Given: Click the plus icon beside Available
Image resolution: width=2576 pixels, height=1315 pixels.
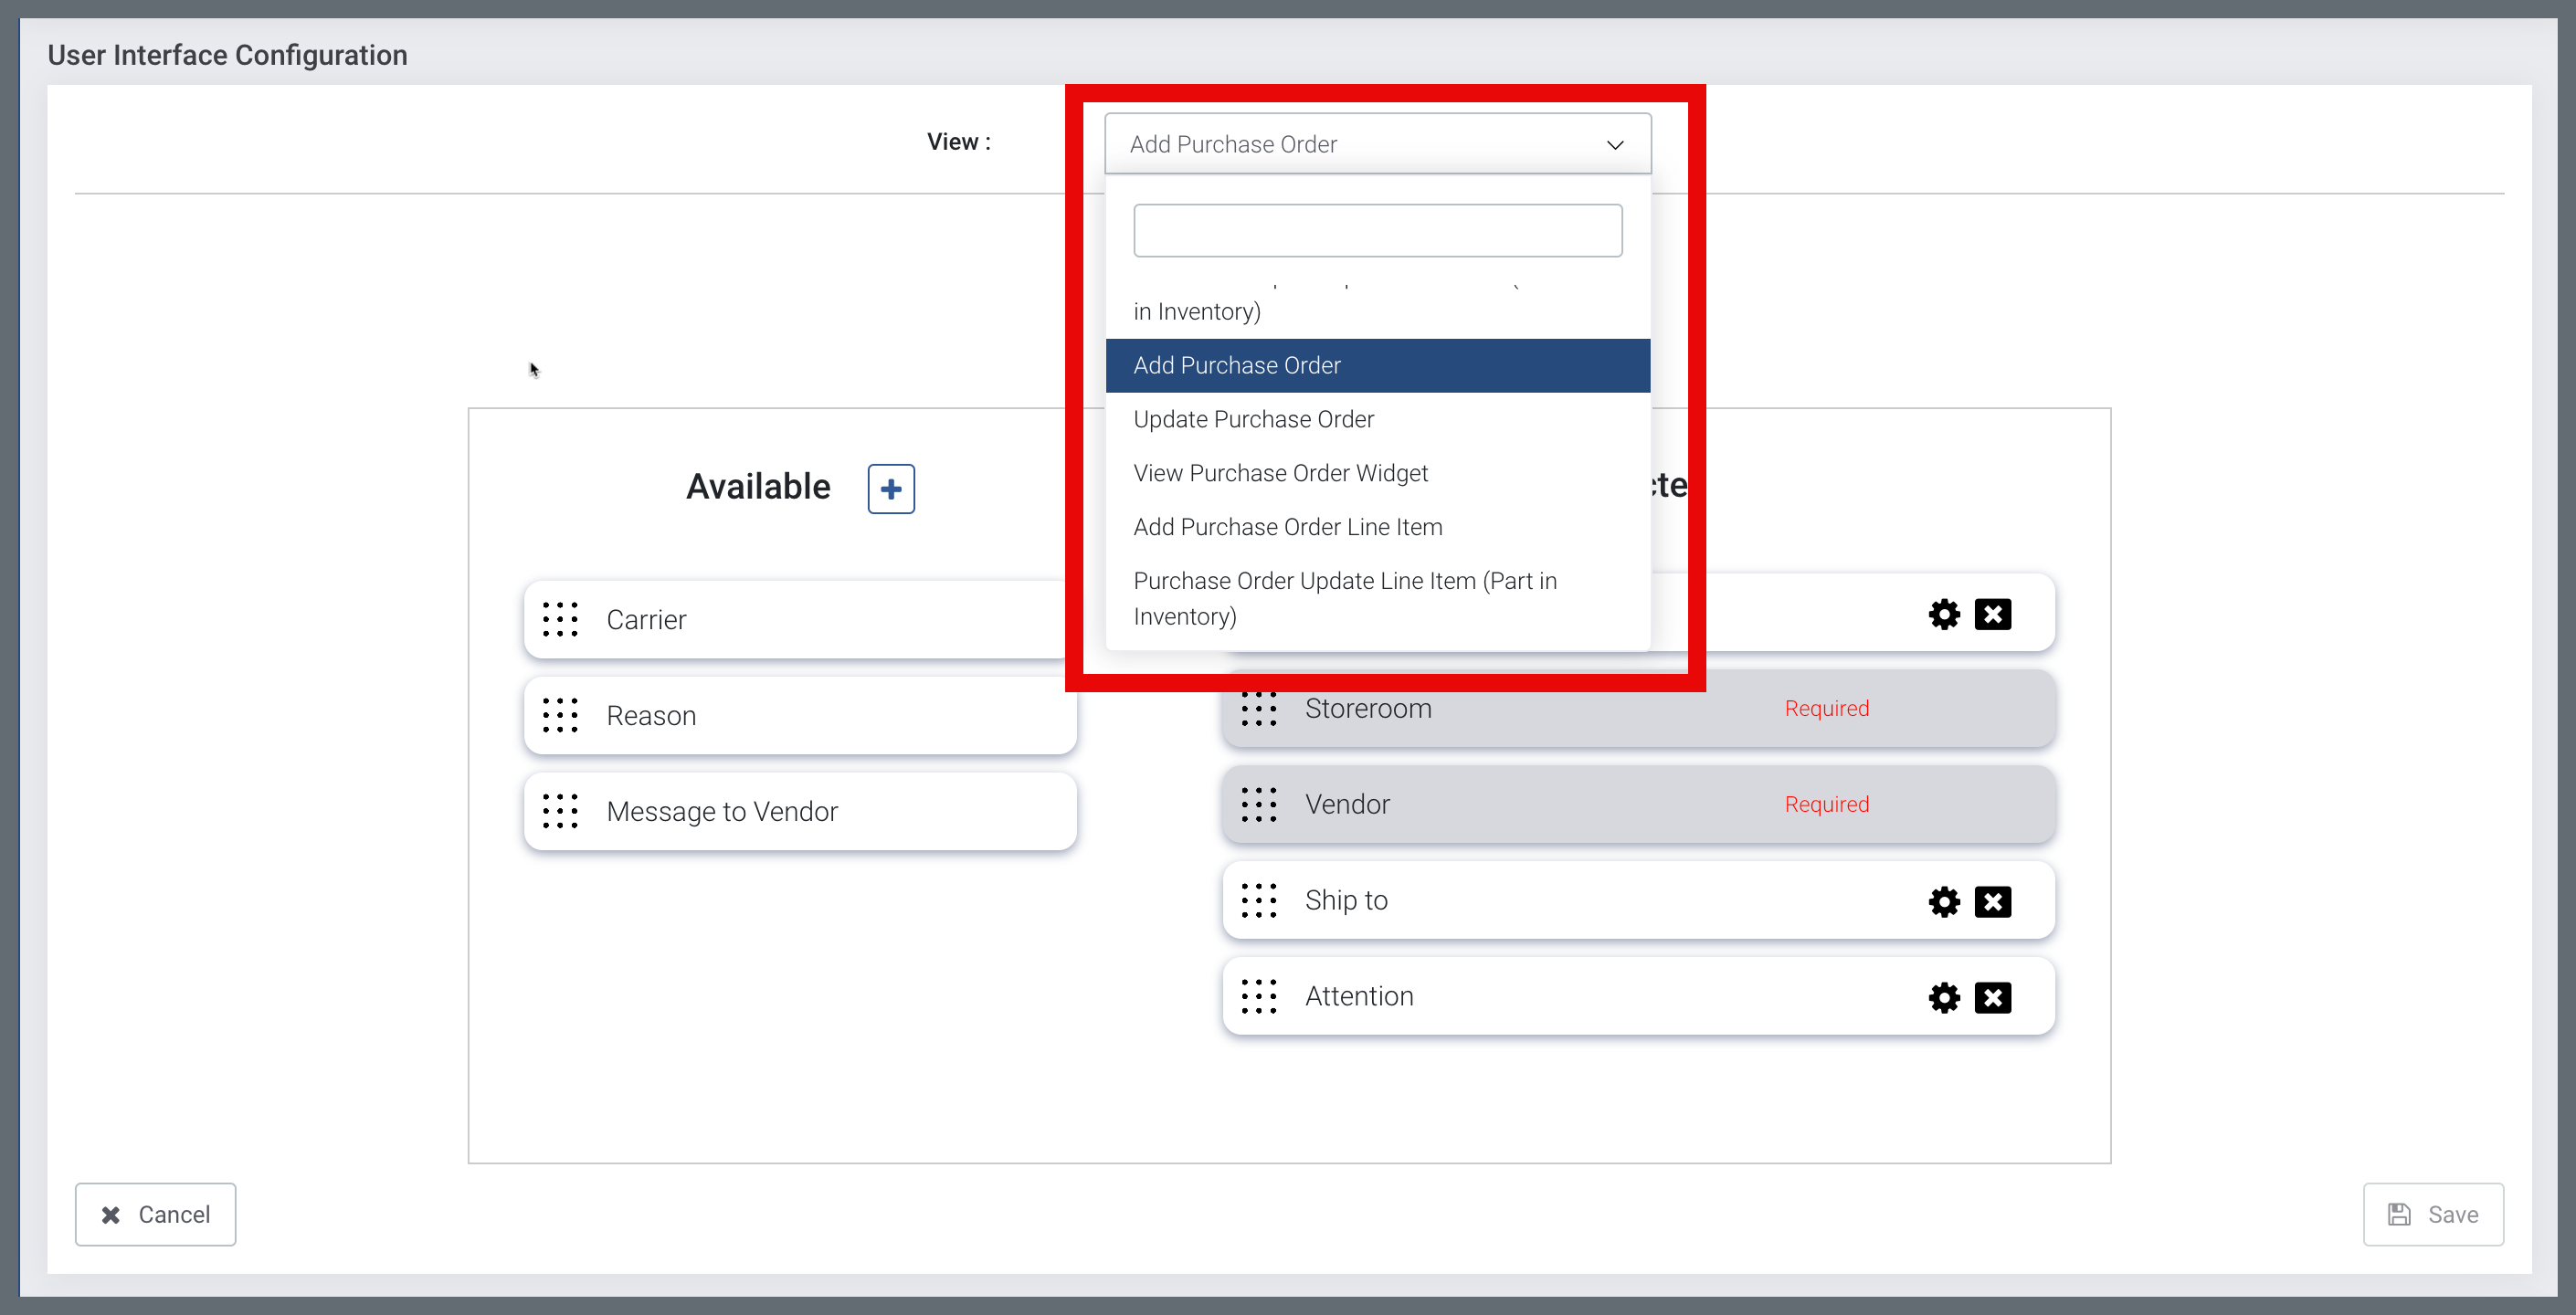Looking at the screenshot, I should [890, 488].
